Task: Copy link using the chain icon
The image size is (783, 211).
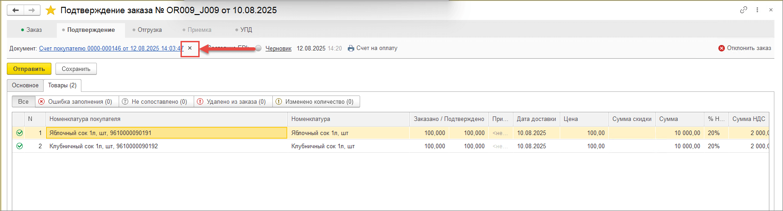Action: 743,10
